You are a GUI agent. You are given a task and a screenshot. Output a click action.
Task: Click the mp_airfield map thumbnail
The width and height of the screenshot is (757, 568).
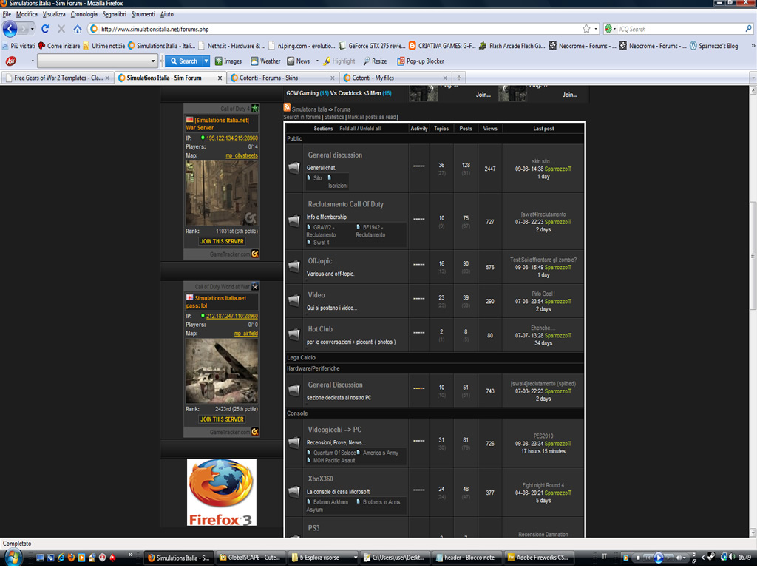[221, 371]
